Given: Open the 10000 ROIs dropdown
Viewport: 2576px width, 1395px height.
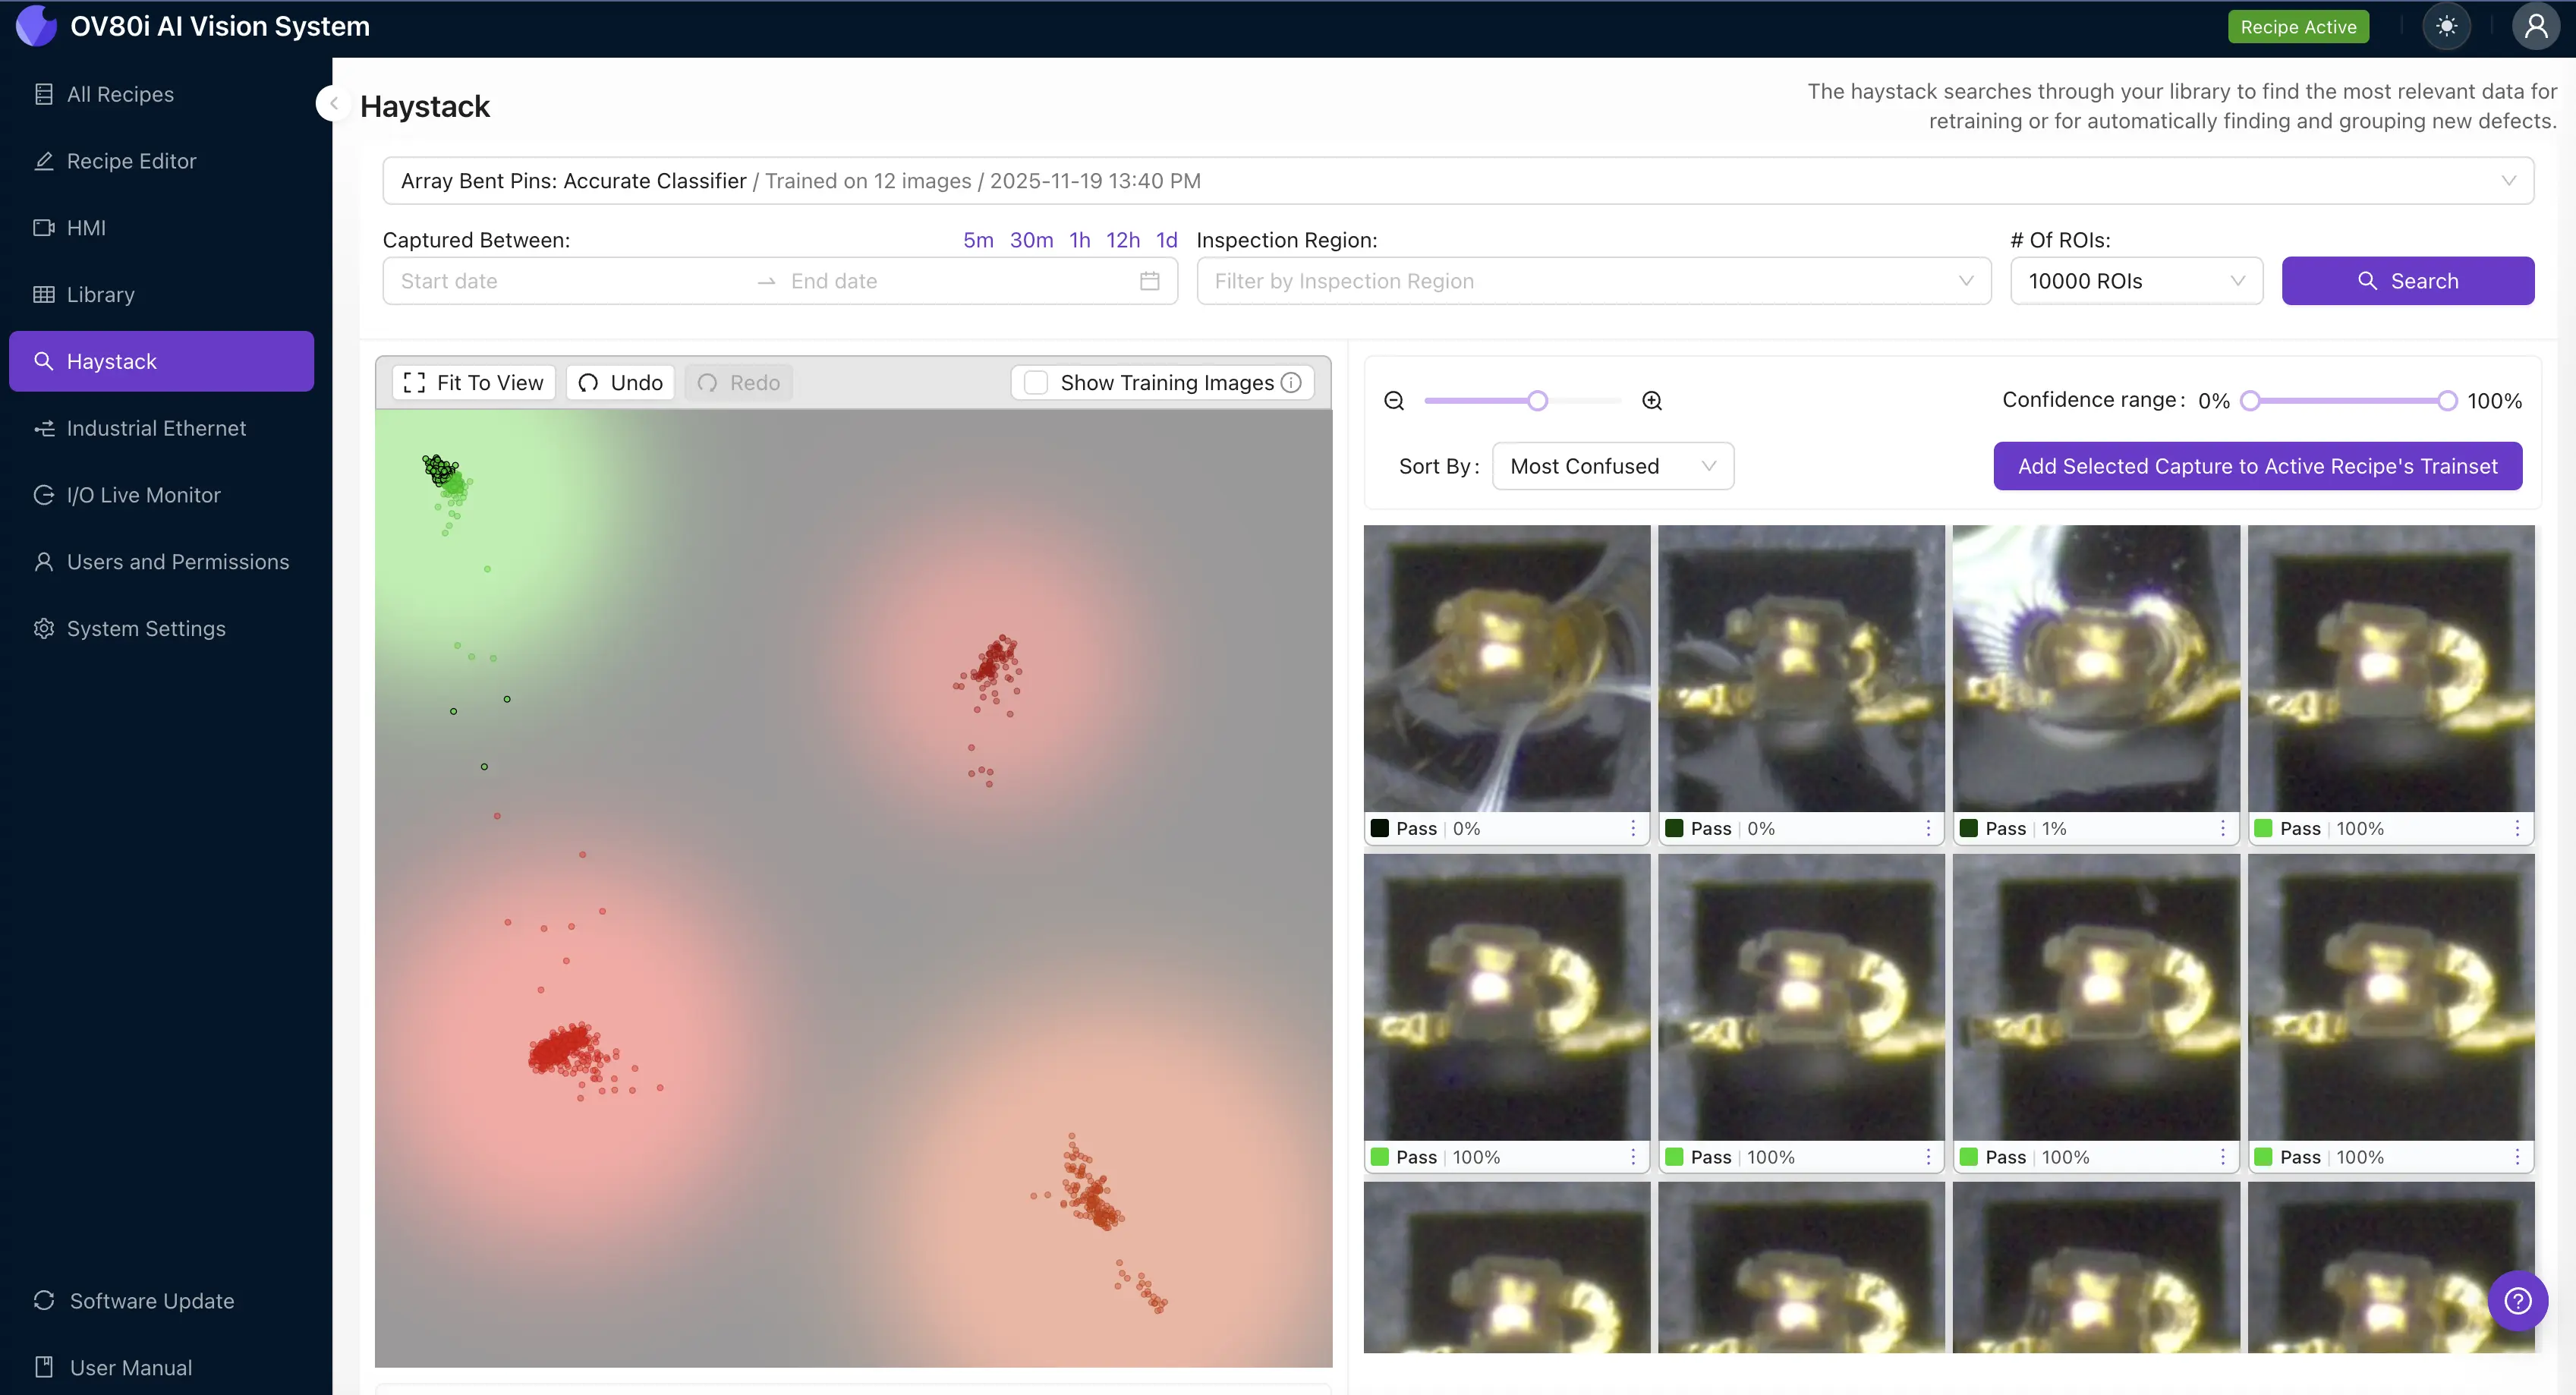Looking at the screenshot, I should tap(2137, 281).
